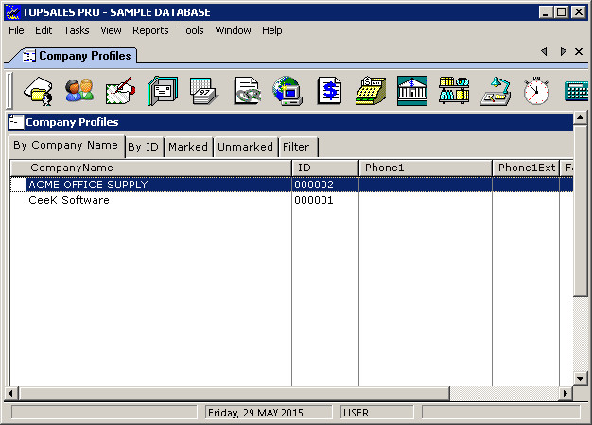The height and width of the screenshot is (425, 592).
Task: Select the CeeK Software row
Action: click(x=291, y=200)
